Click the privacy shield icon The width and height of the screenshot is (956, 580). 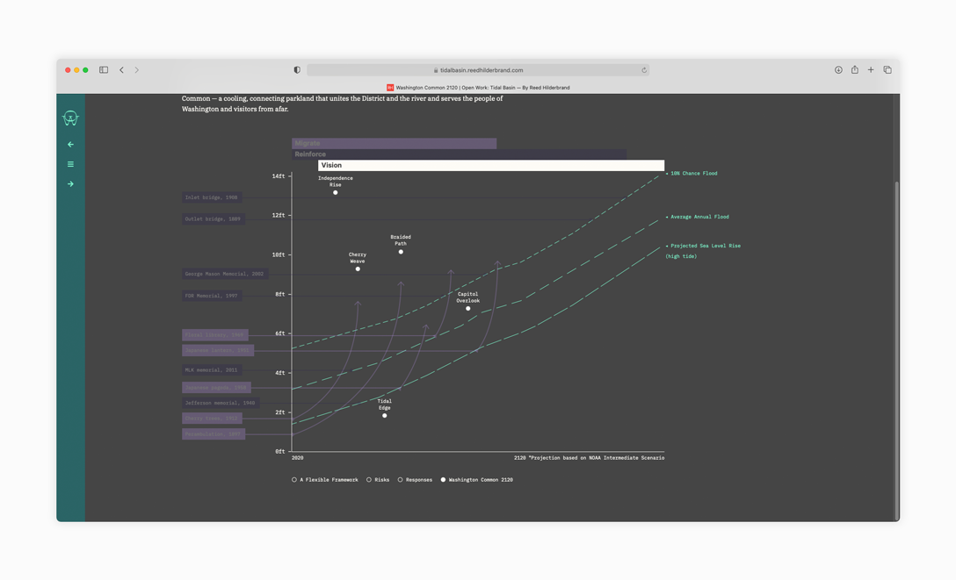click(297, 70)
